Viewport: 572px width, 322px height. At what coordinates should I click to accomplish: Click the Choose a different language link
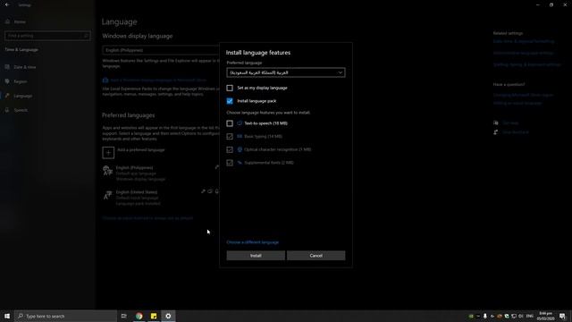(252, 242)
